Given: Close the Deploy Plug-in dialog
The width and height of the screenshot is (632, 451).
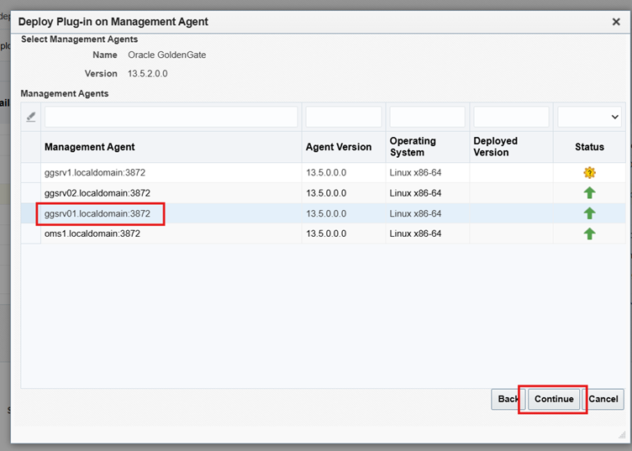Looking at the screenshot, I should (x=616, y=22).
